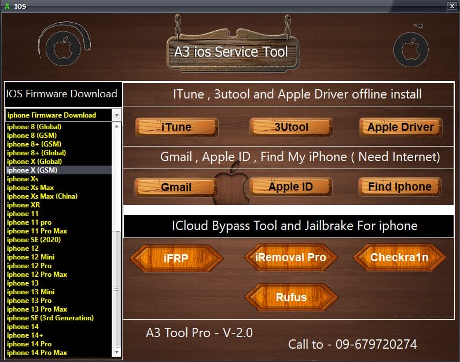Select iphone SE (3rd Generation) firmware
Image resolution: width=460 pixels, height=362 pixels.
pyautogui.click(x=58, y=318)
